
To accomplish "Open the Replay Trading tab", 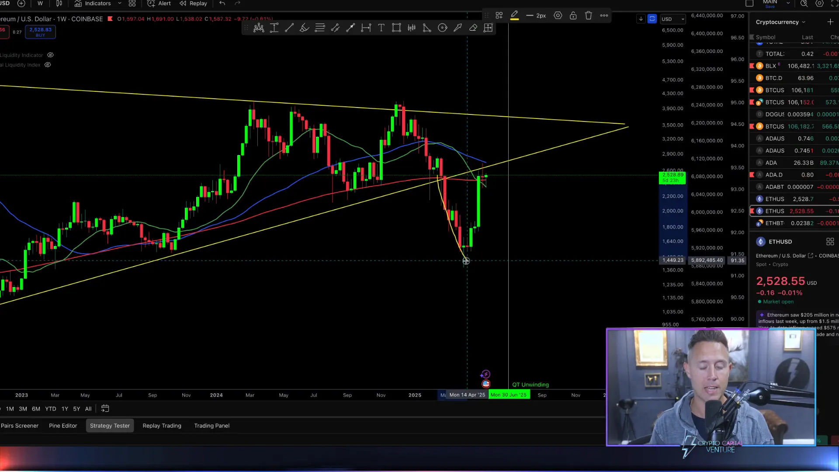I will coord(162,426).
